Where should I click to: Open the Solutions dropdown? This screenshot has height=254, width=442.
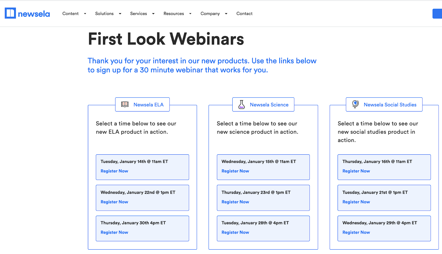pos(120,14)
